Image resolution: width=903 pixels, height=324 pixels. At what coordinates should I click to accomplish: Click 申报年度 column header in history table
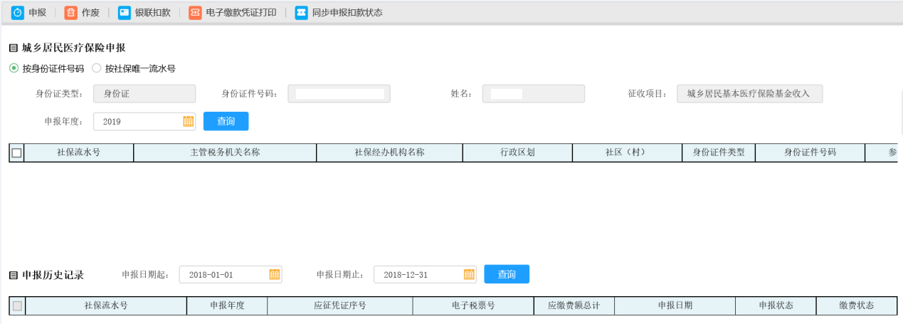coord(227,305)
